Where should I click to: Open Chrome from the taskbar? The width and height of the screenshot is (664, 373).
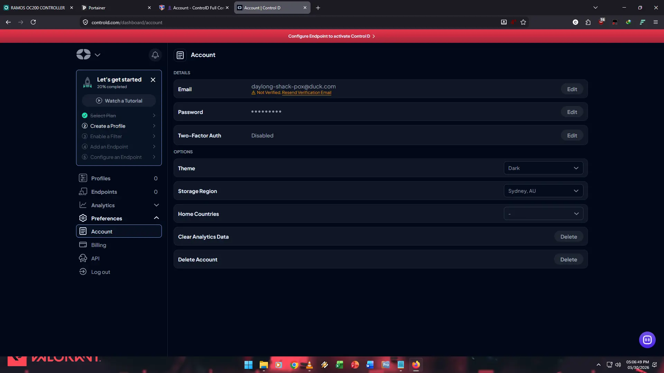point(294,365)
